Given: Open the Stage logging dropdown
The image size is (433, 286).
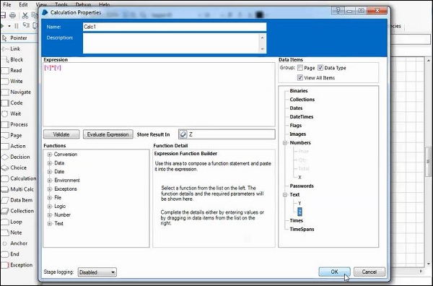Looking at the screenshot, I should tap(97, 272).
